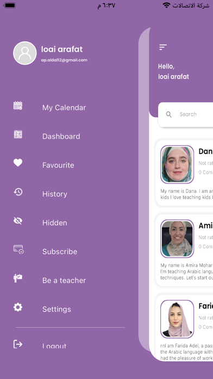
Task: Tap the Favourite heart icon
Action: click(18, 163)
